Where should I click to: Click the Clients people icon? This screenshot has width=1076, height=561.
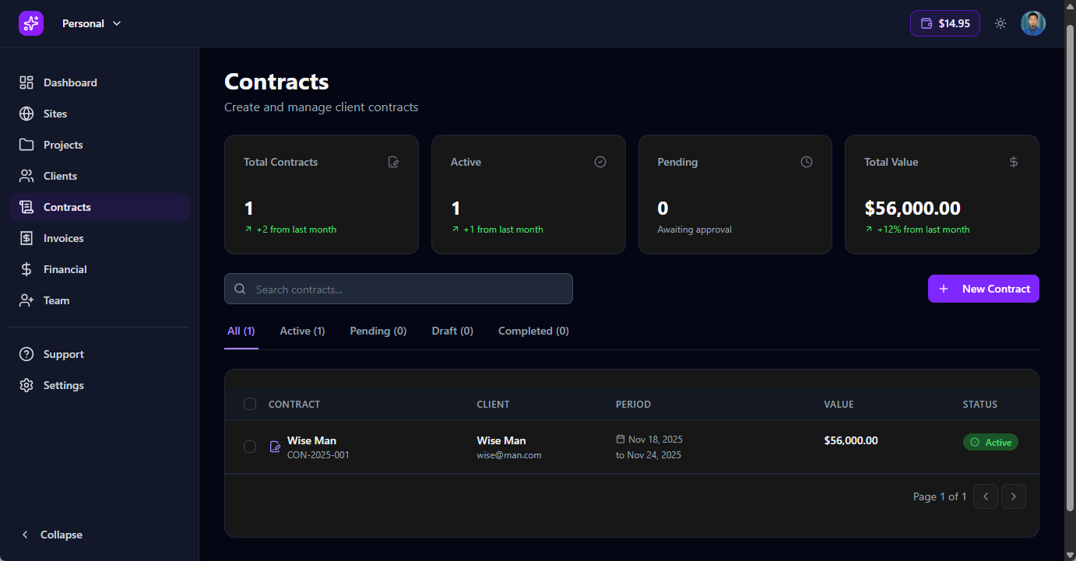coord(26,176)
